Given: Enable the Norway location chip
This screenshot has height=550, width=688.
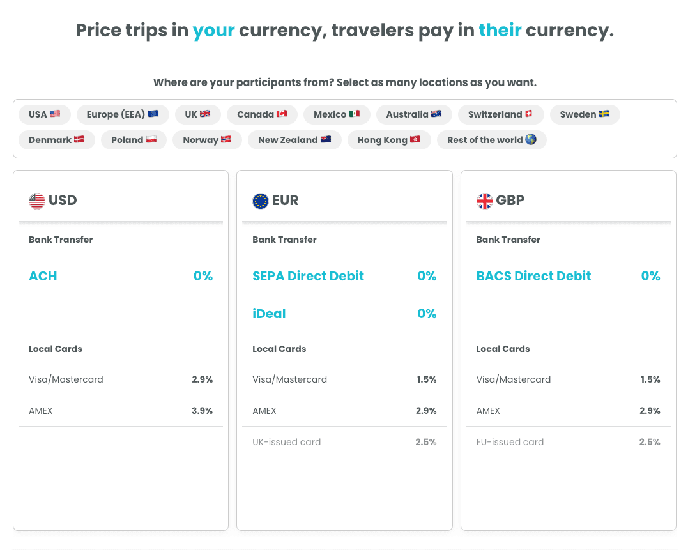Looking at the screenshot, I should pyautogui.click(x=207, y=140).
